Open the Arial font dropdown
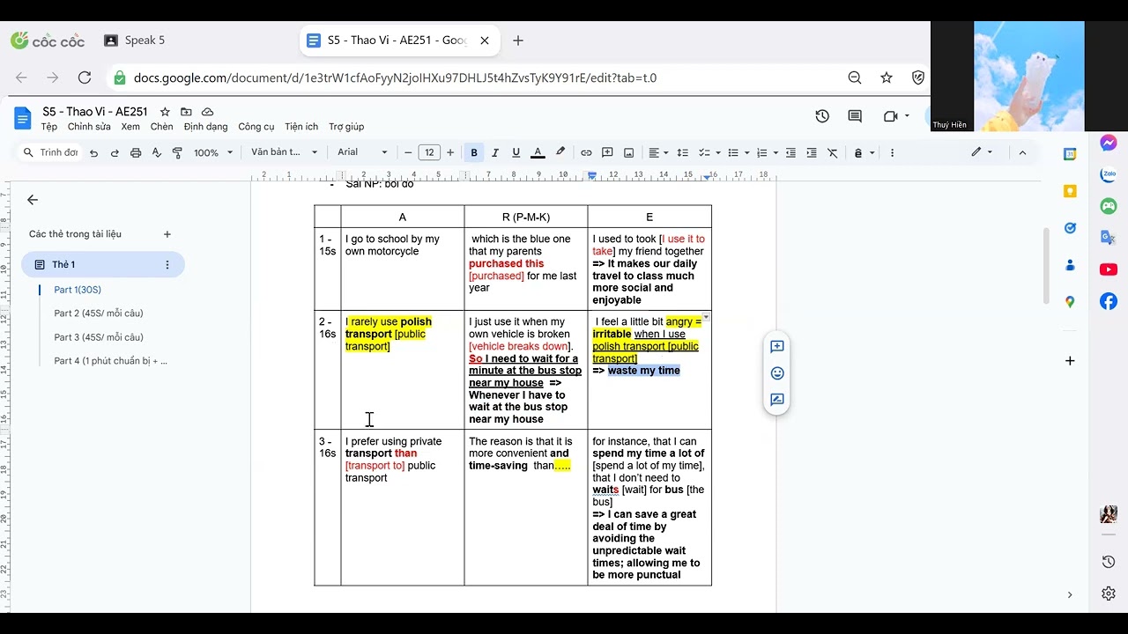This screenshot has height=634, width=1128. click(x=362, y=152)
